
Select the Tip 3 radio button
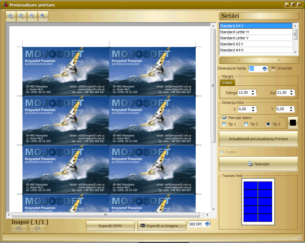pyautogui.click(x=268, y=124)
